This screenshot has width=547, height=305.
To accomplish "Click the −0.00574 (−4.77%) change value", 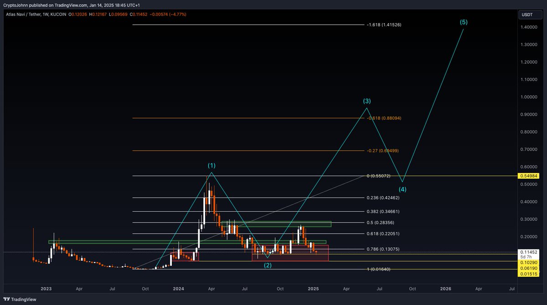I will point(168,15).
